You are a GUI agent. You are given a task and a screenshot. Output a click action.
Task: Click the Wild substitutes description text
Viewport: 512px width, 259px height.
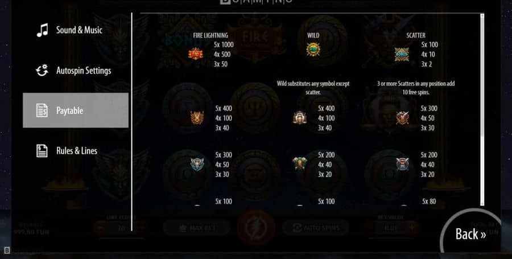(x=313, y=88)
